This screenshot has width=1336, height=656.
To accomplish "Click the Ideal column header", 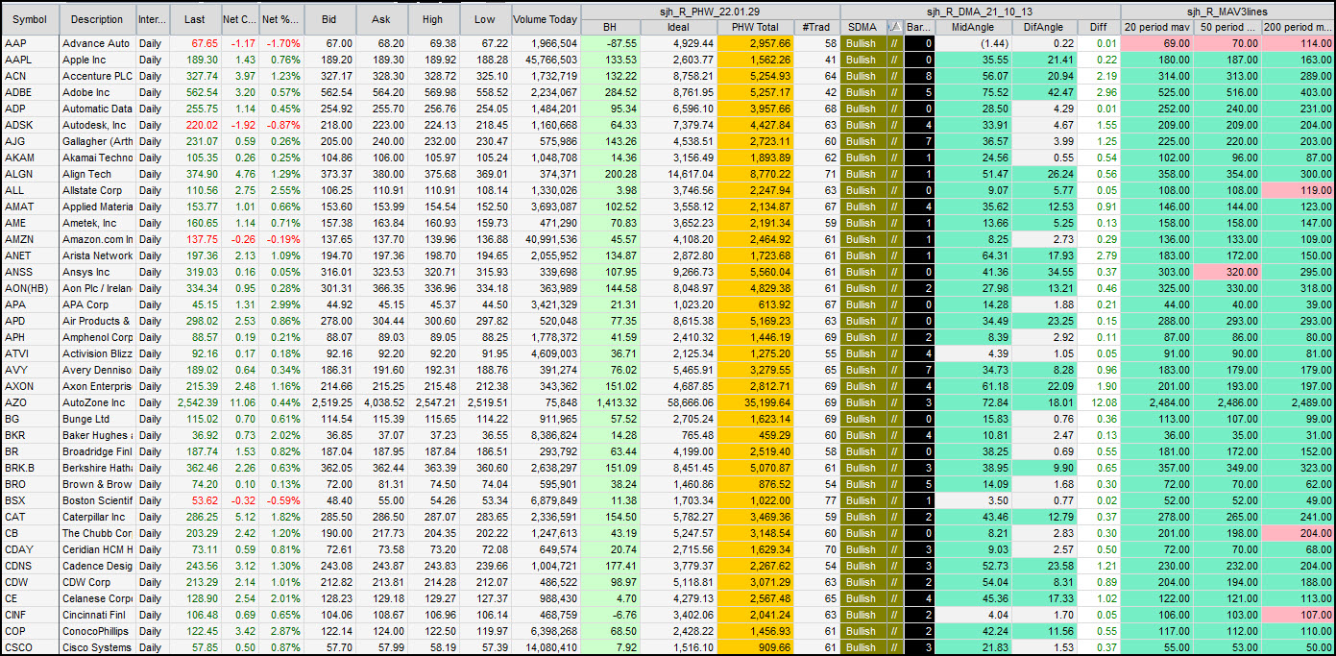I will click(x=677, y=27).
